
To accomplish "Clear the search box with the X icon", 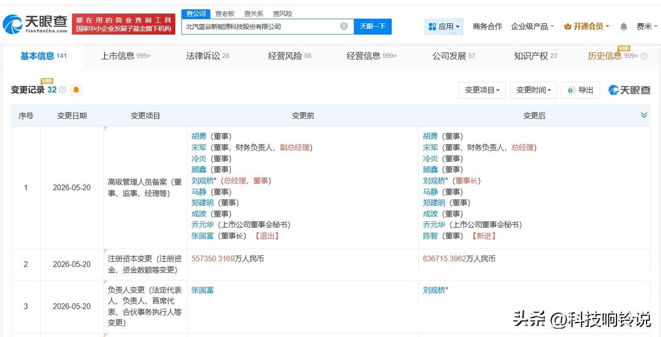I will [344, 26].
